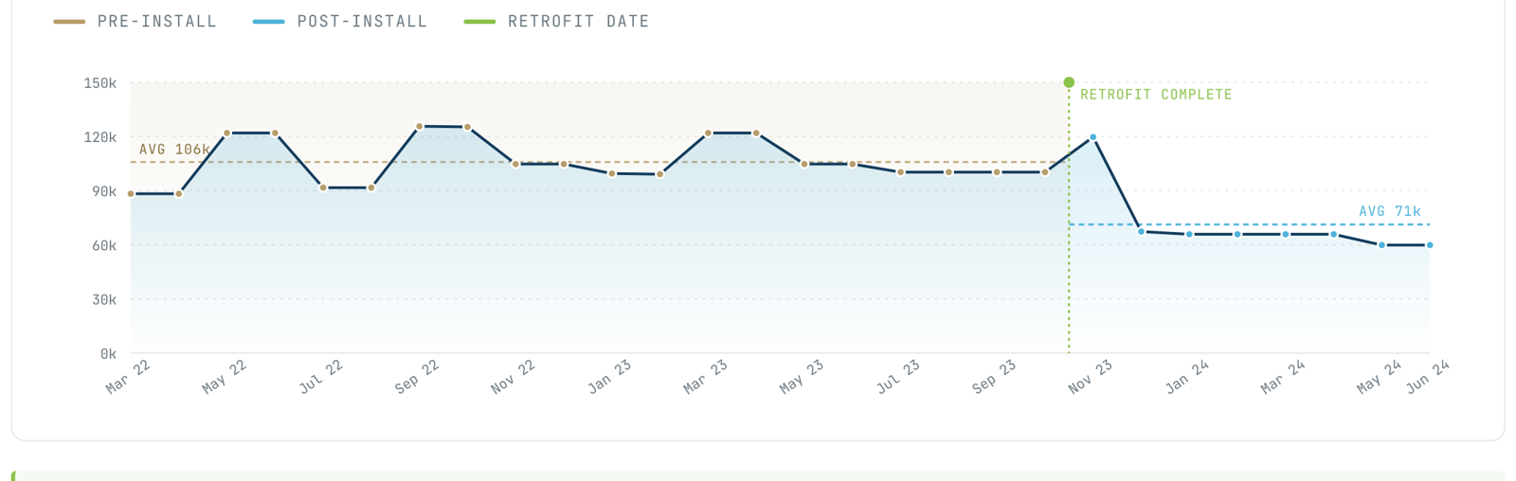Toggle the RETROFIT DATE legend label
This screenshot has height=481, width=1516.
click(x=578, y=21)
